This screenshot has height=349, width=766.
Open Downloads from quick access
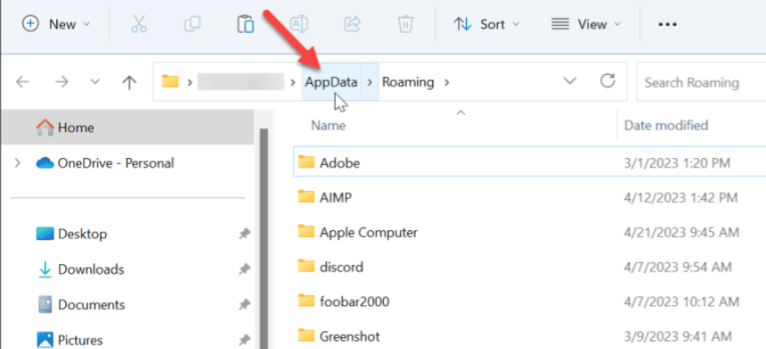91,269
